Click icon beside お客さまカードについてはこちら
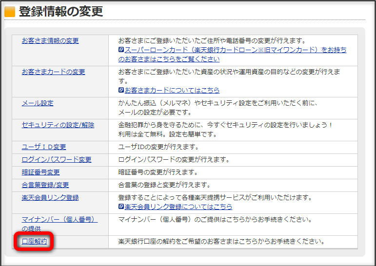376x266 pixels. [121, 90]
